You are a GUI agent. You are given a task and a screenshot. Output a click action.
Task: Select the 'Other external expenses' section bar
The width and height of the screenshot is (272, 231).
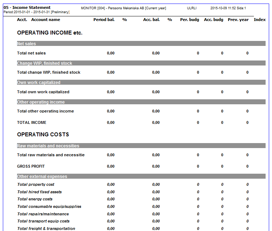click(x=141, y=177)
